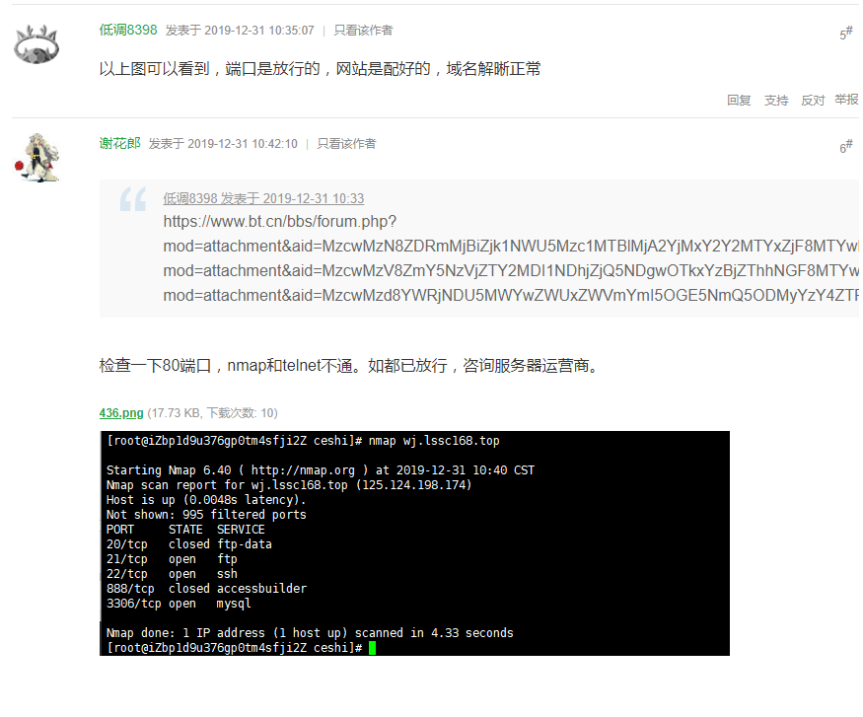Click 回复 to reply to post 5

tap(739, 101)
